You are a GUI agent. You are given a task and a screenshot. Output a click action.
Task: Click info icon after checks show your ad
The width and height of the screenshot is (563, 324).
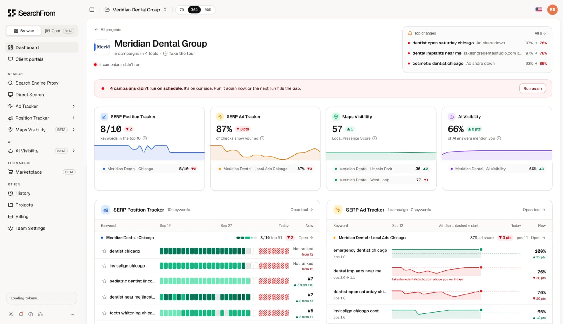click(262, 138)
